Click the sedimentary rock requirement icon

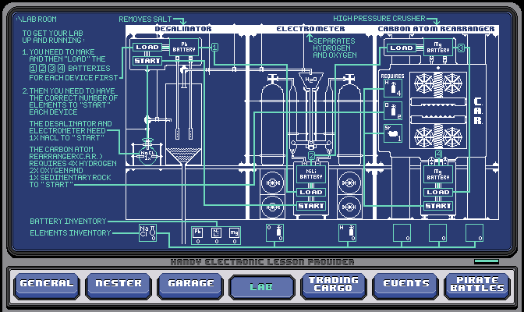(x=391, y=135)
